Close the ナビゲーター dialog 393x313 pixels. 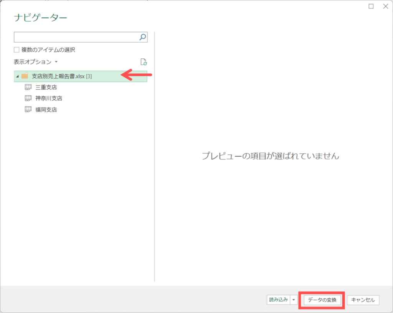pos(385,6)
